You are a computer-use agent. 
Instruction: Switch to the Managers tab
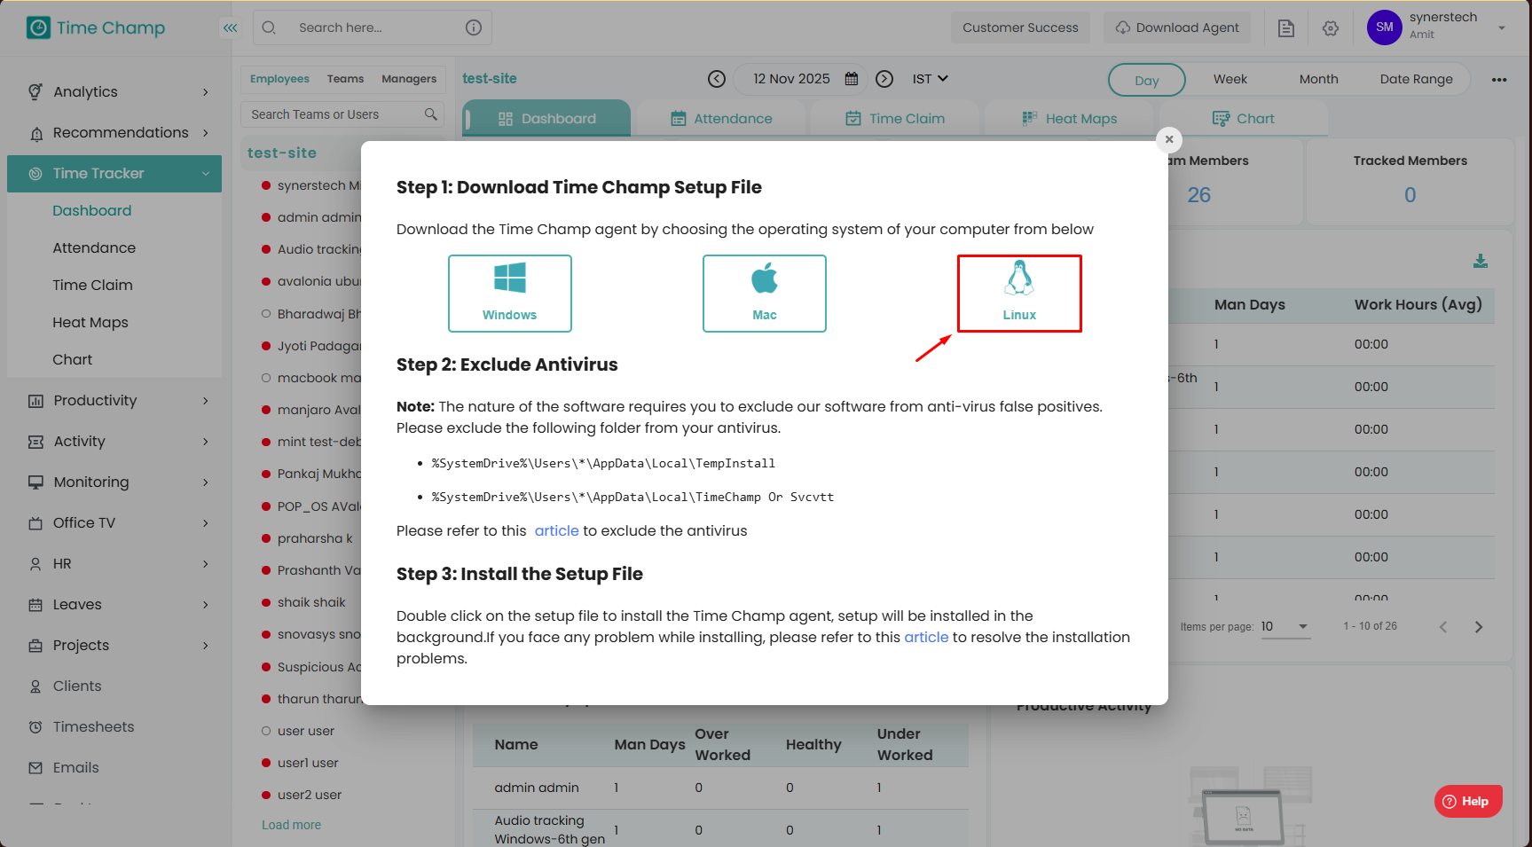coord(409,79)
